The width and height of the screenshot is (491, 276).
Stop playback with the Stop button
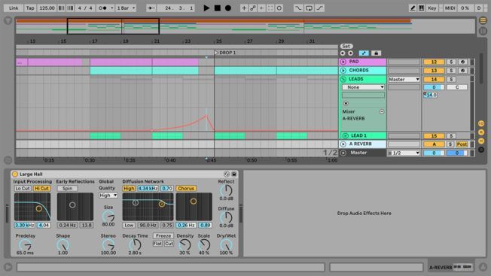218,8
